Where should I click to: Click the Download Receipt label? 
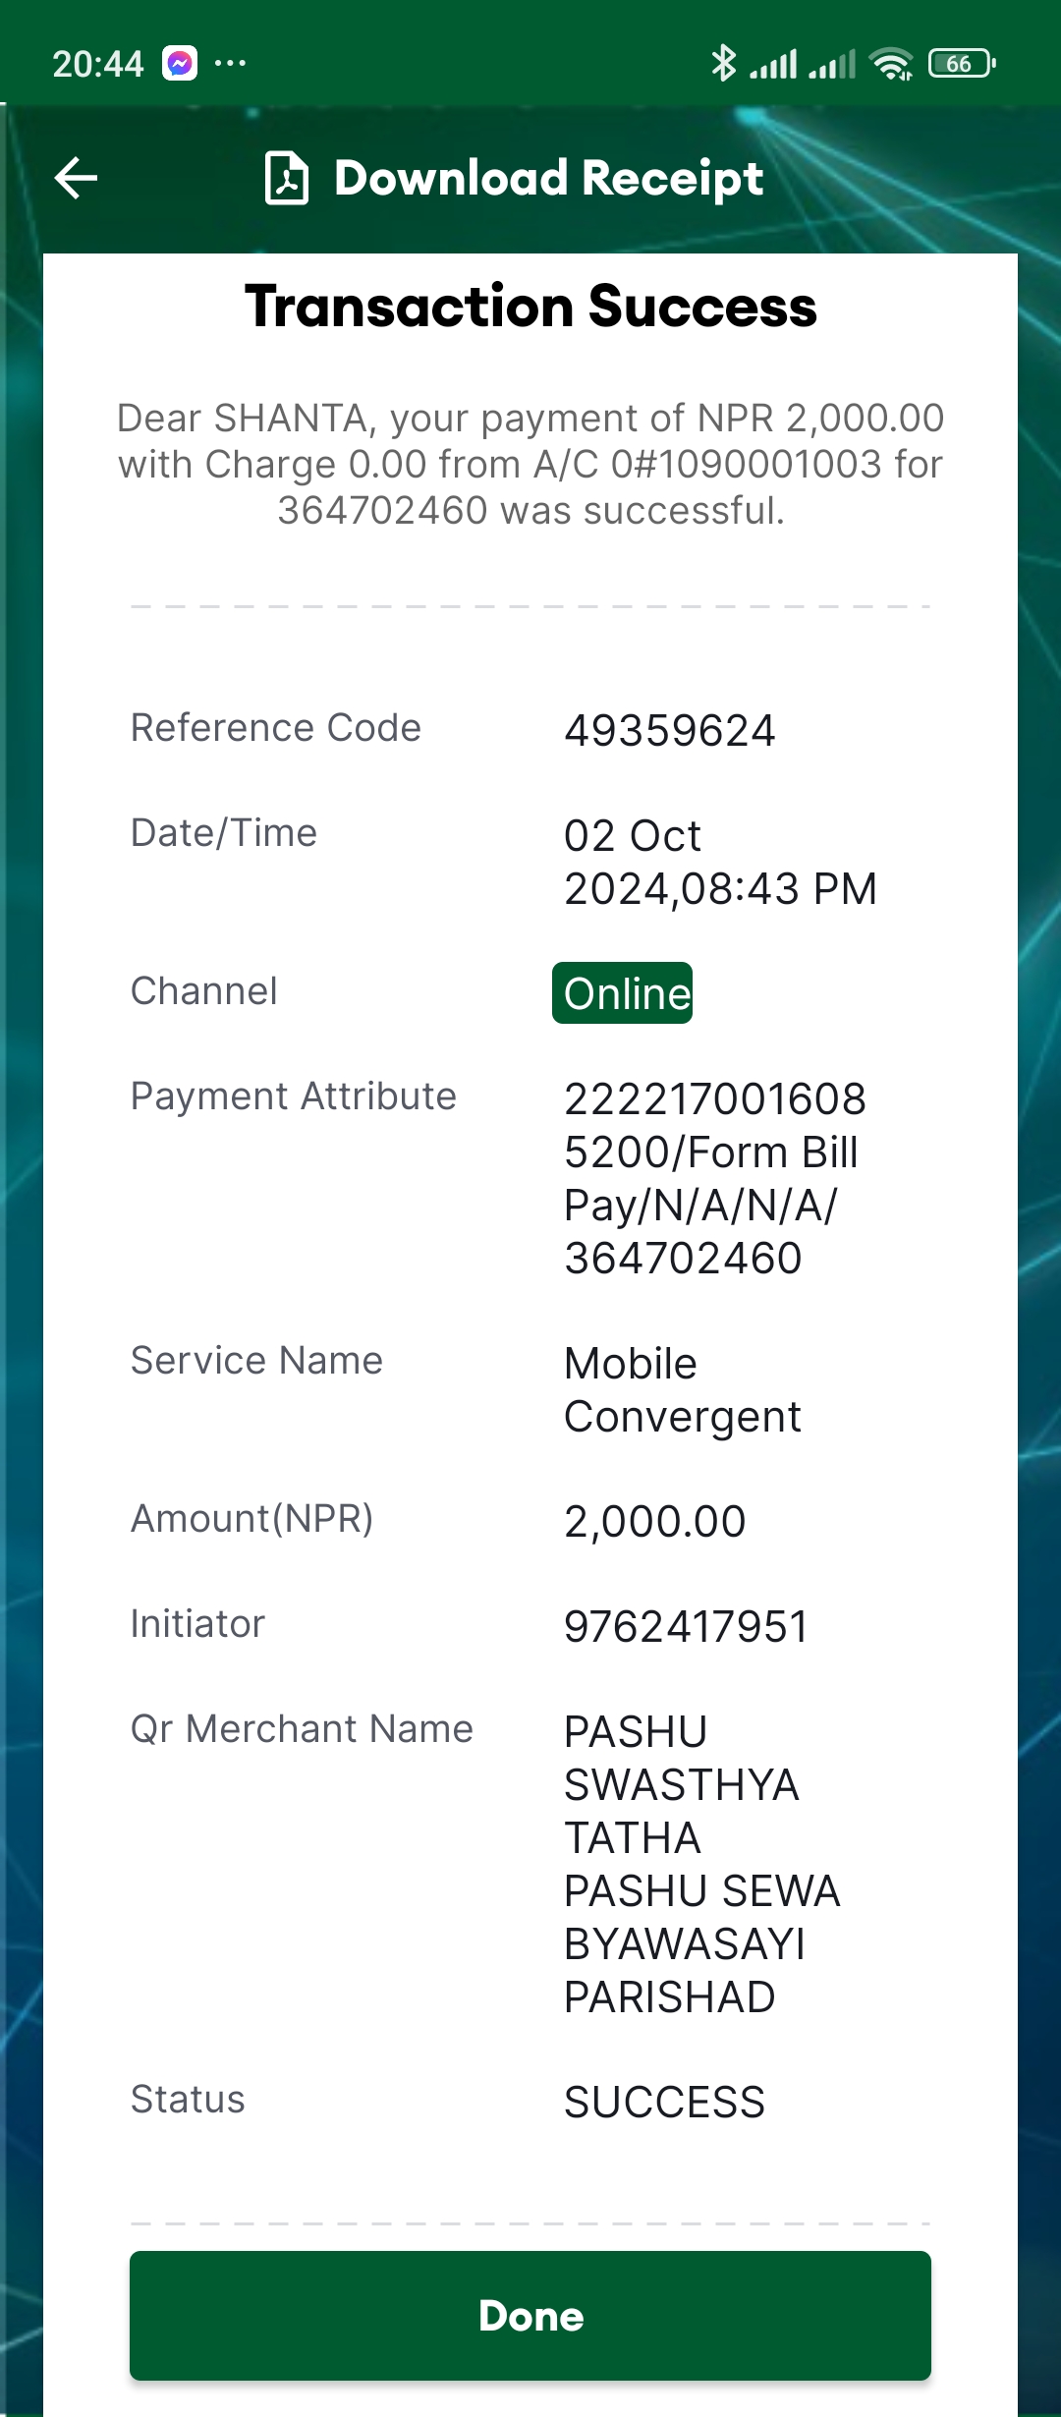[548, 178]
